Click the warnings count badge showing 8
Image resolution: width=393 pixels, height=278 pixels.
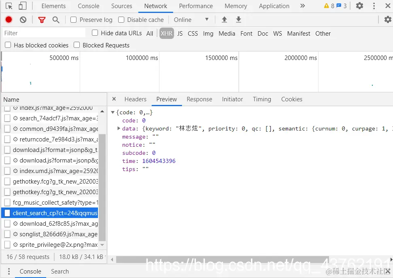click(x=329, y=6)
